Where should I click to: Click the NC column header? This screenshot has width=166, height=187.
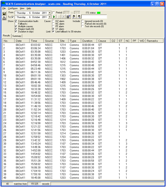[x=128, y=41]
